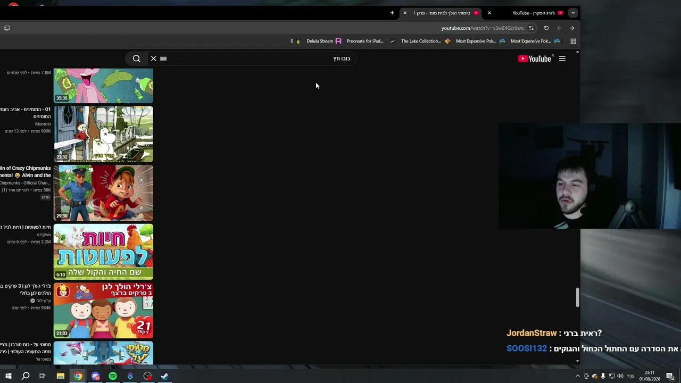Open the צ'רלי הולך לגן thumbnail
Screen dimensions: 681x383
pyautogui.click(x=103, y=311)
